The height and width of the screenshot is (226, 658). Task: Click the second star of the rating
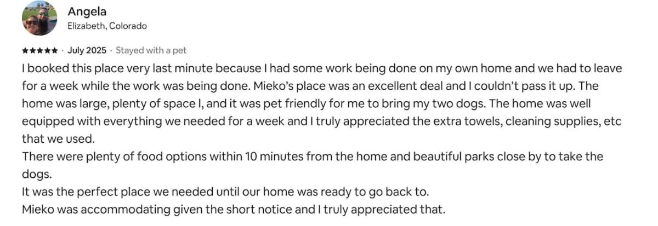[x=32, y=51]
